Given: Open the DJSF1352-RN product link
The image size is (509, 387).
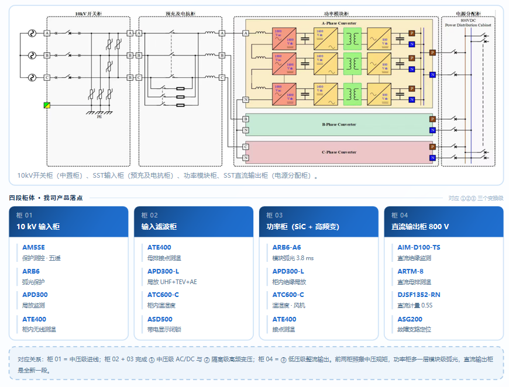Looking at the screenshot, I should click(419, 295).
